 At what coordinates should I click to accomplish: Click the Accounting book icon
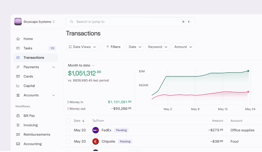click(x=18, y=144)
